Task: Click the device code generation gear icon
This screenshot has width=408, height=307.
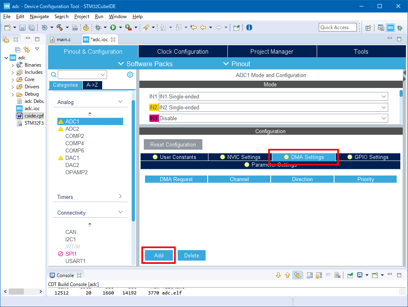Action: click(86, 27)
